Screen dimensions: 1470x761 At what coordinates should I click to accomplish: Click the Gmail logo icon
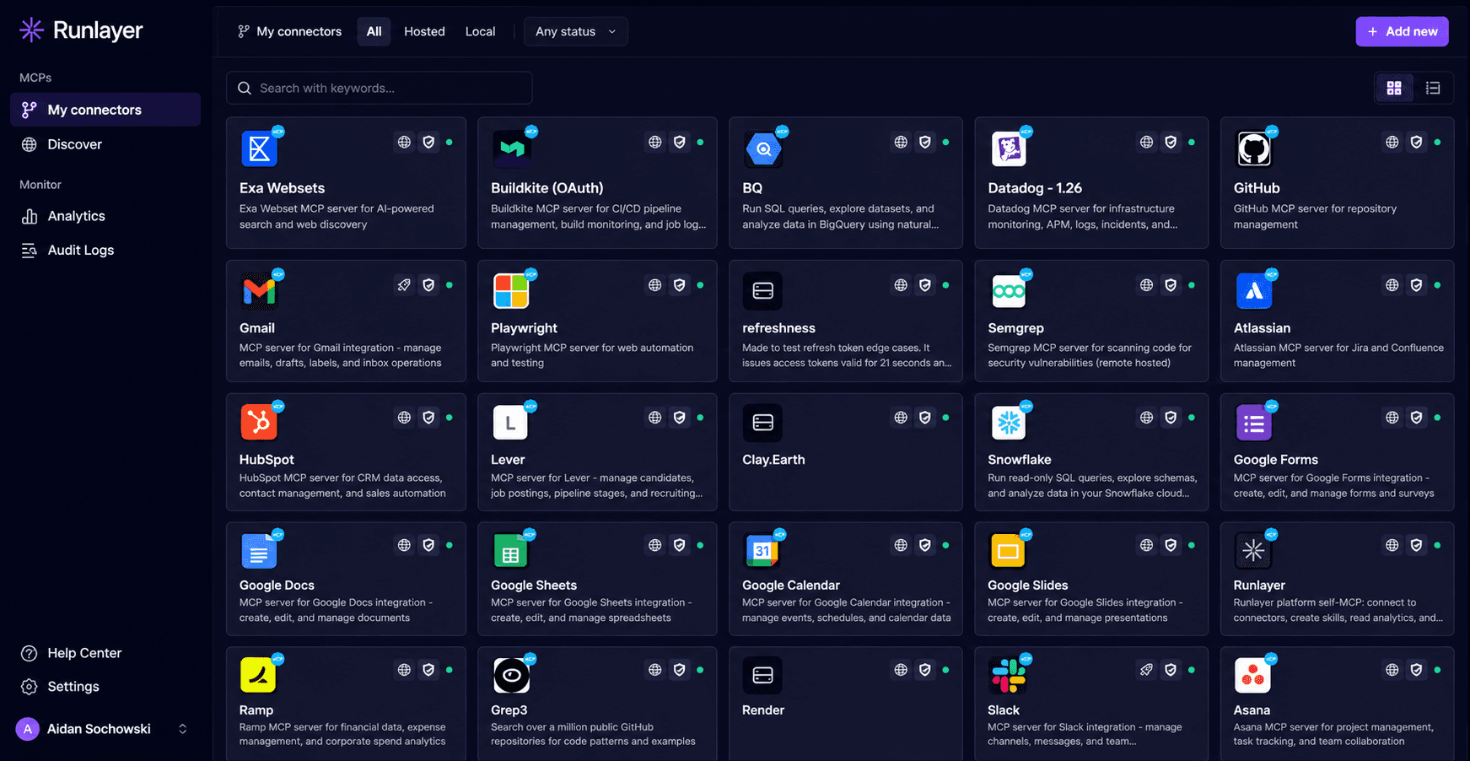tap(259, 291)
